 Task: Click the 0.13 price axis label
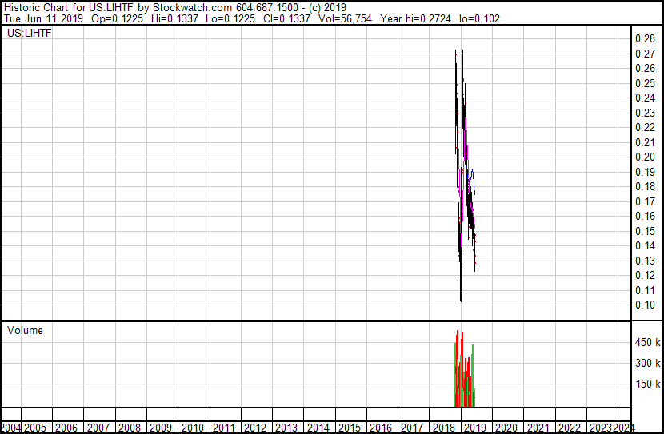click(646, 261)
